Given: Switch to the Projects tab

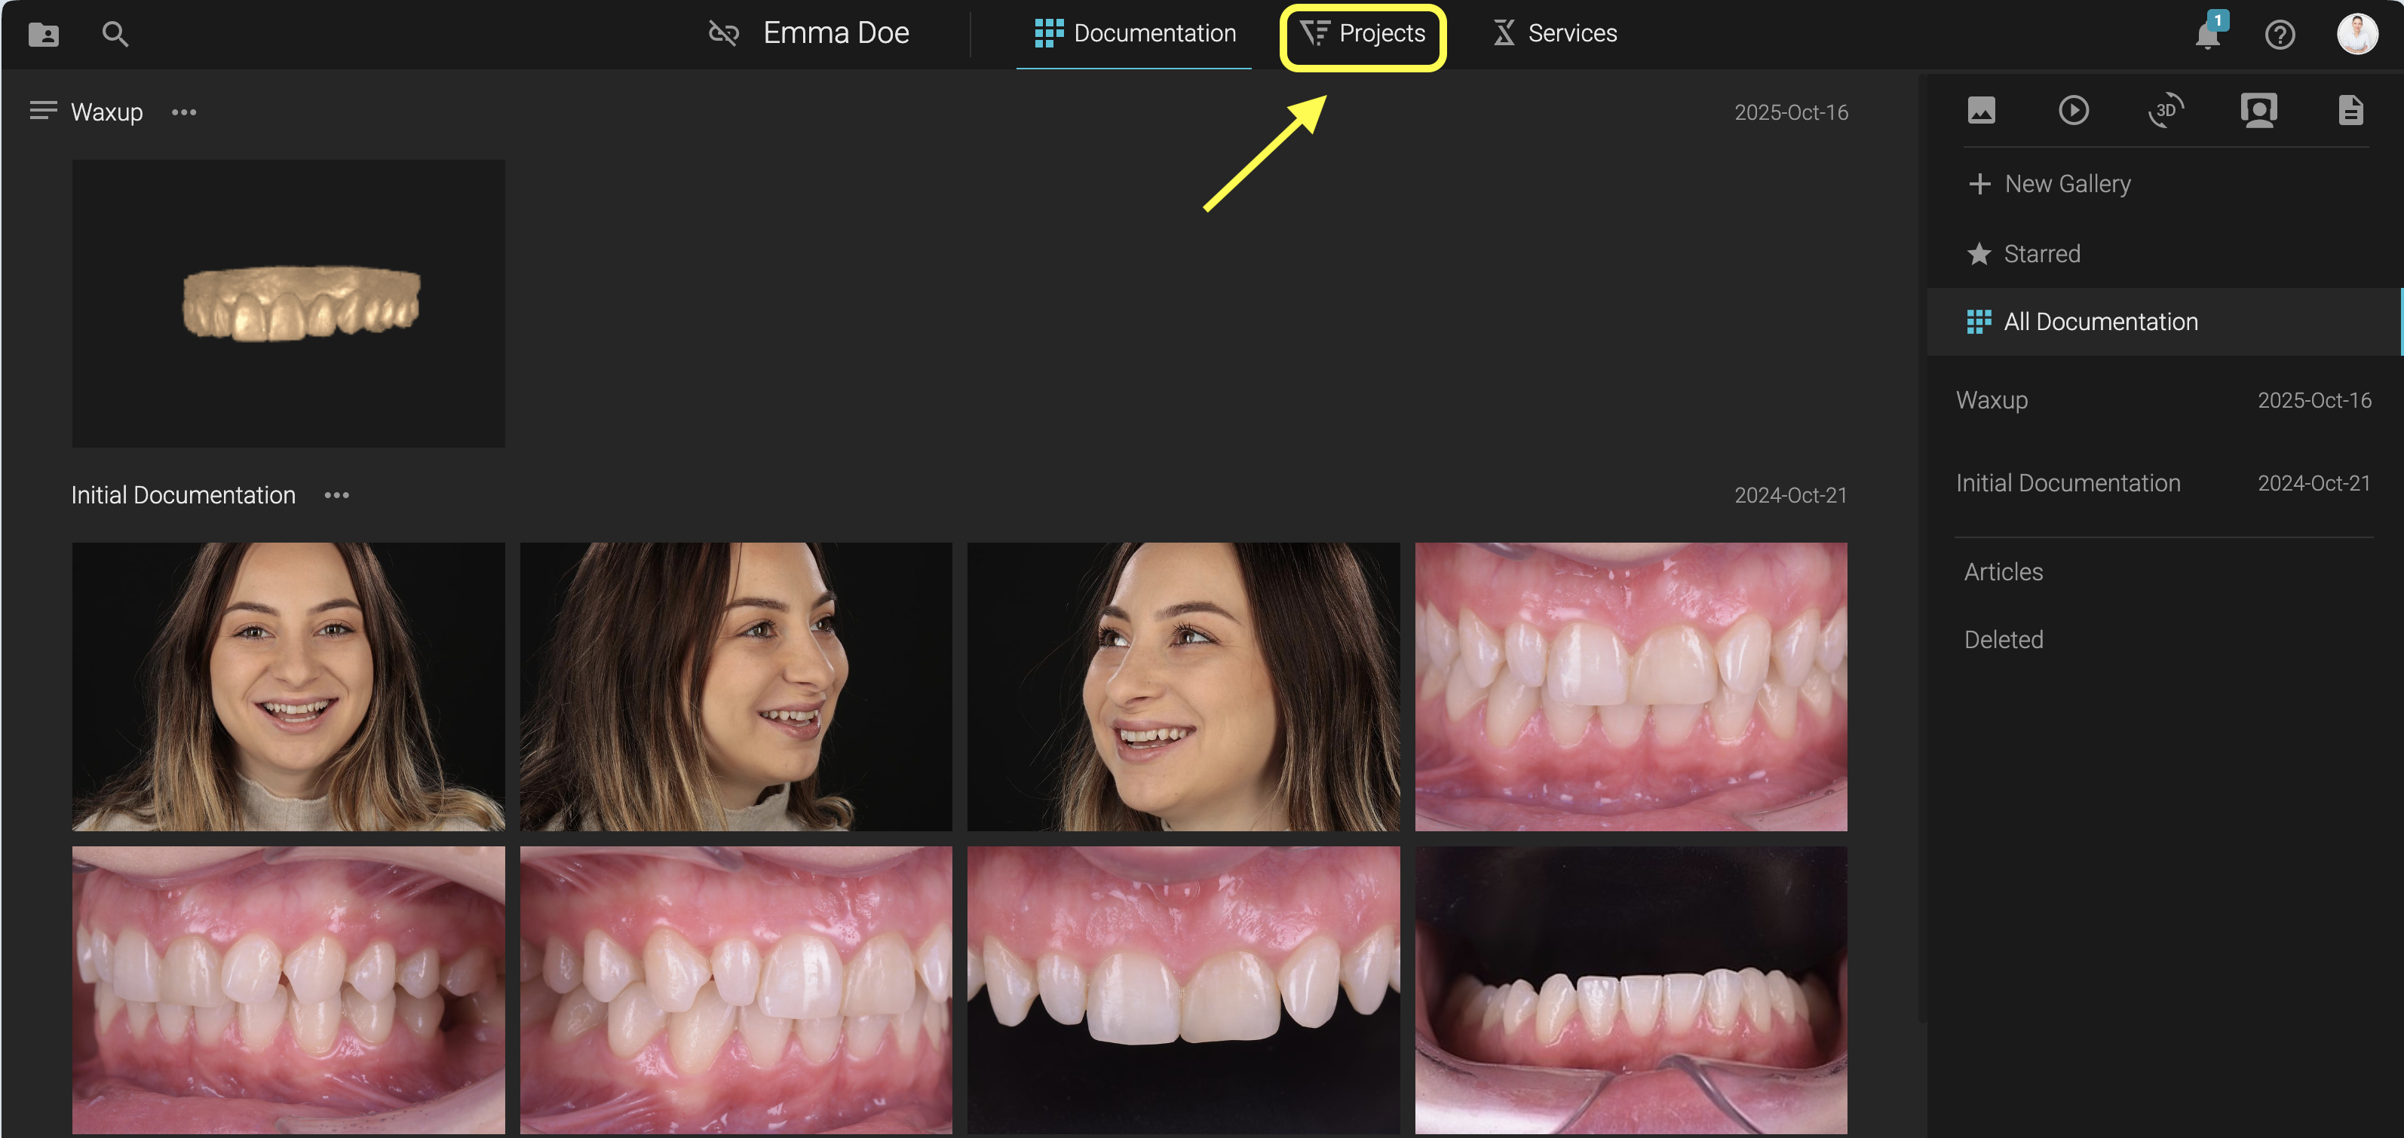Looking at the screenshot, I should click(1363, 34).
